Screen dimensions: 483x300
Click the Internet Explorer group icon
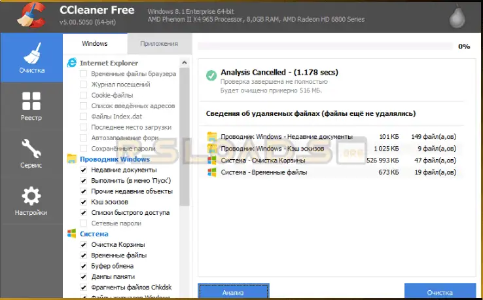click(x=72, y=63)
